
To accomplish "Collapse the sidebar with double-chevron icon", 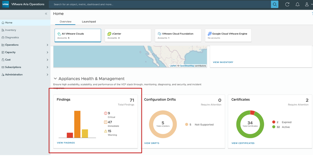I will pos(46,14).
